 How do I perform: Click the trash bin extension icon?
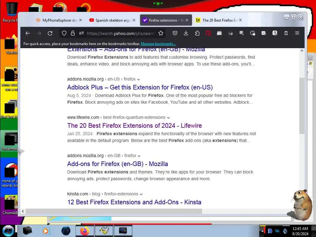click(286, 33)
